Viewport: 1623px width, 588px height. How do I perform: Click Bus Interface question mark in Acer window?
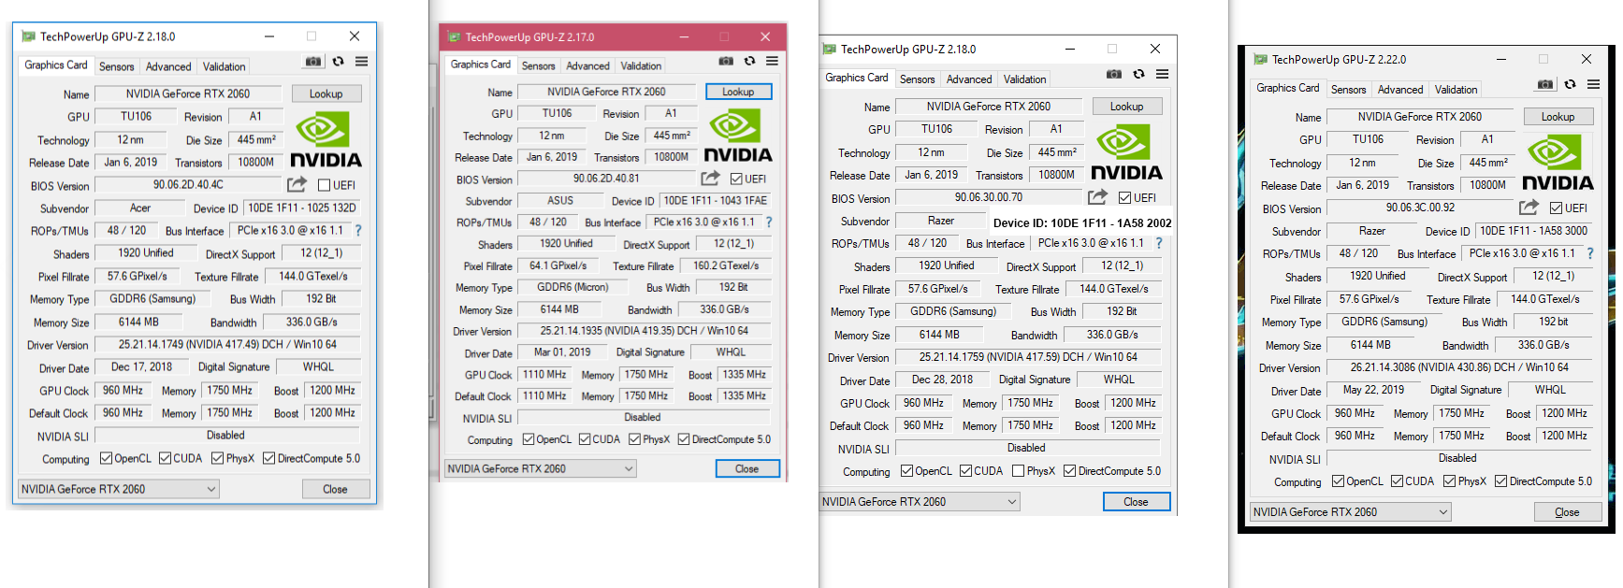click(x=357, y=230)
